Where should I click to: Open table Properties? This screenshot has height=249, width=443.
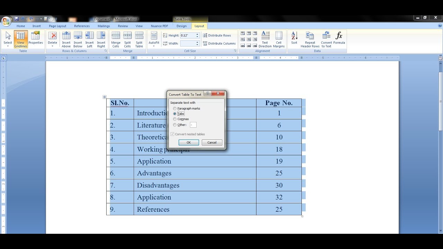36,38
